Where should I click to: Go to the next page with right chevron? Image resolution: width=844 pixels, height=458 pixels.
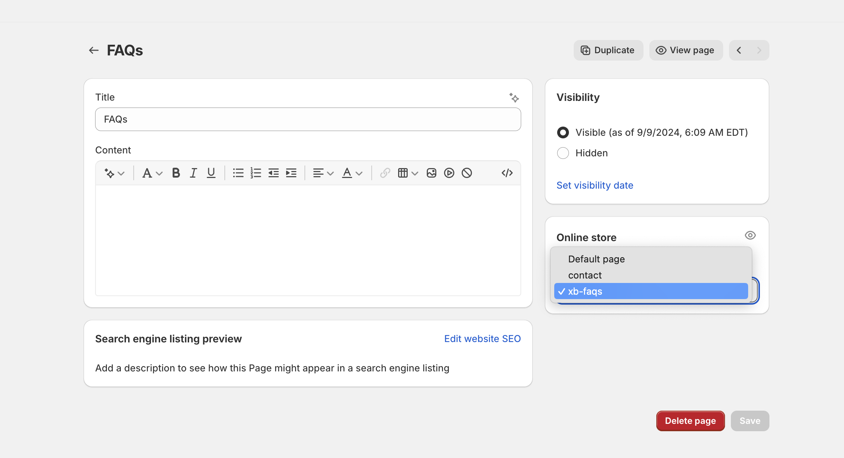click(759, 50)
